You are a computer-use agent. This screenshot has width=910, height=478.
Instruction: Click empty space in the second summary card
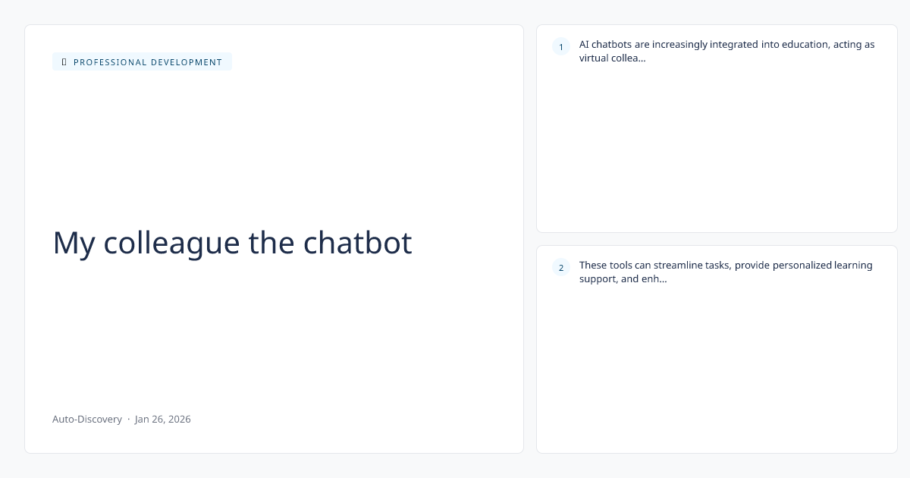click(717, 372)
